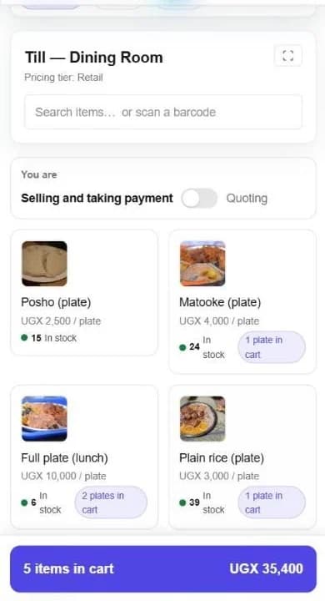
Task: Open cart with 5 items
Action: coord(163,568)
